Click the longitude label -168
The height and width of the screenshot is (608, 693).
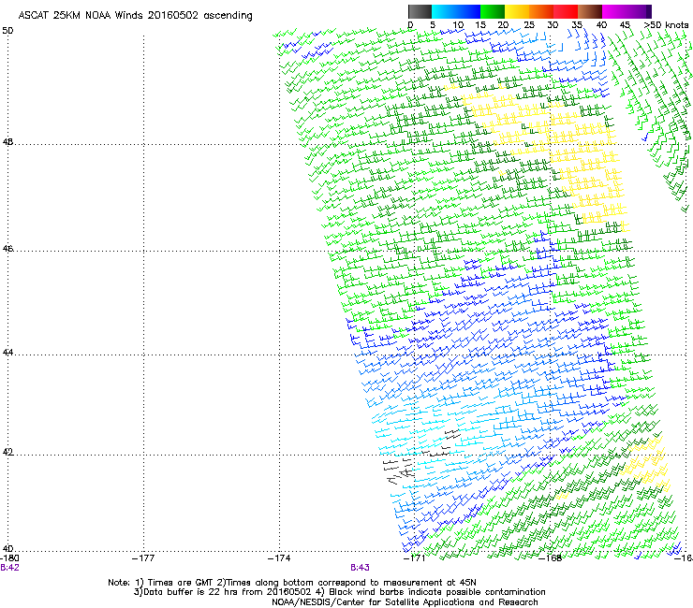coord(551,558)
